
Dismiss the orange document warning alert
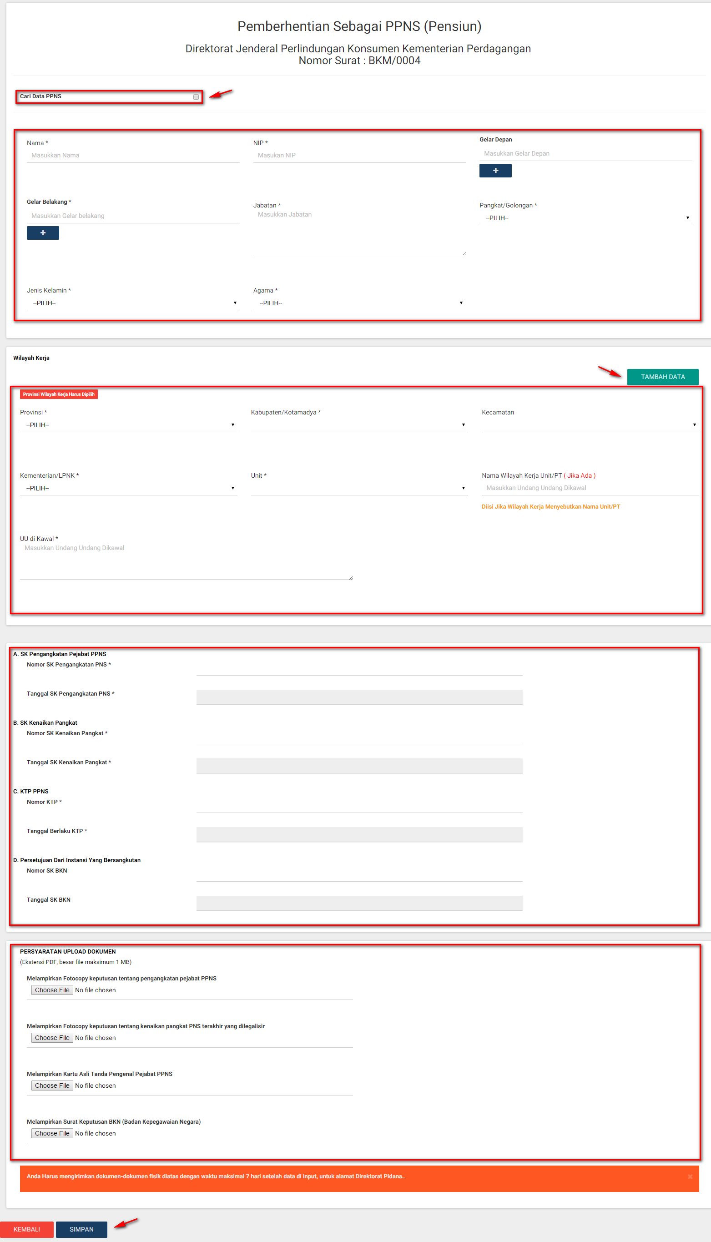690,1176
